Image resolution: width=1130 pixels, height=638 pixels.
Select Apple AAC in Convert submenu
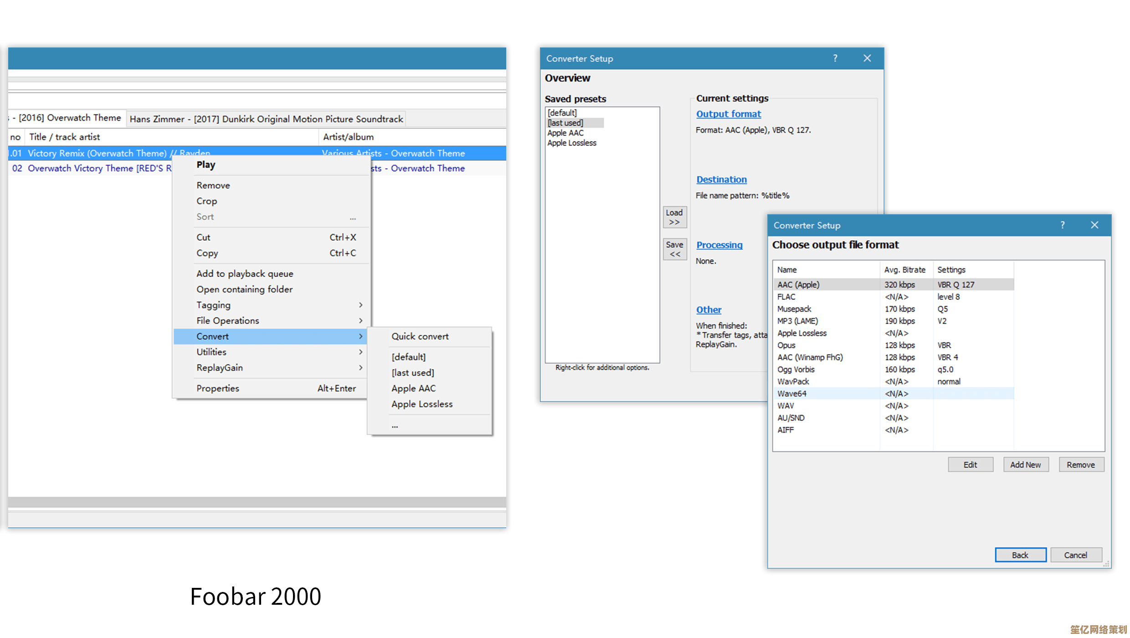(430, 388)
